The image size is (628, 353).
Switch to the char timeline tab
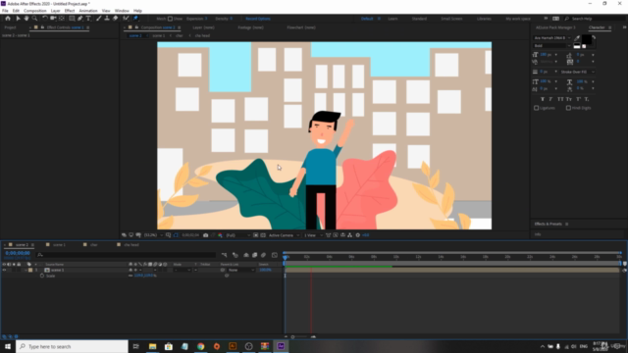[x=94, y=245]
